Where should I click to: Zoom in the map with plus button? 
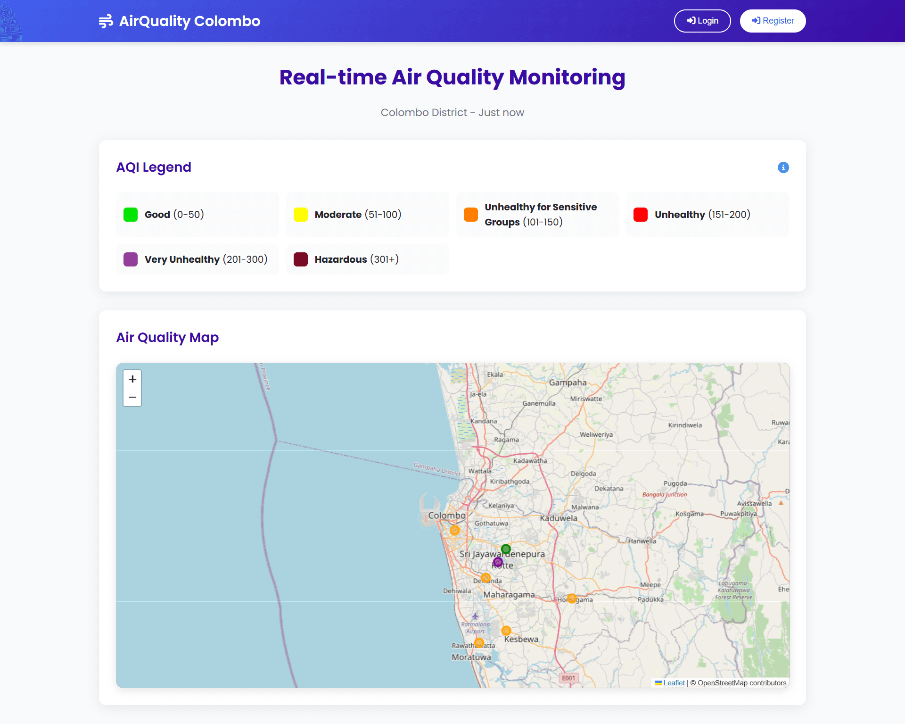[x=132, y=379]
